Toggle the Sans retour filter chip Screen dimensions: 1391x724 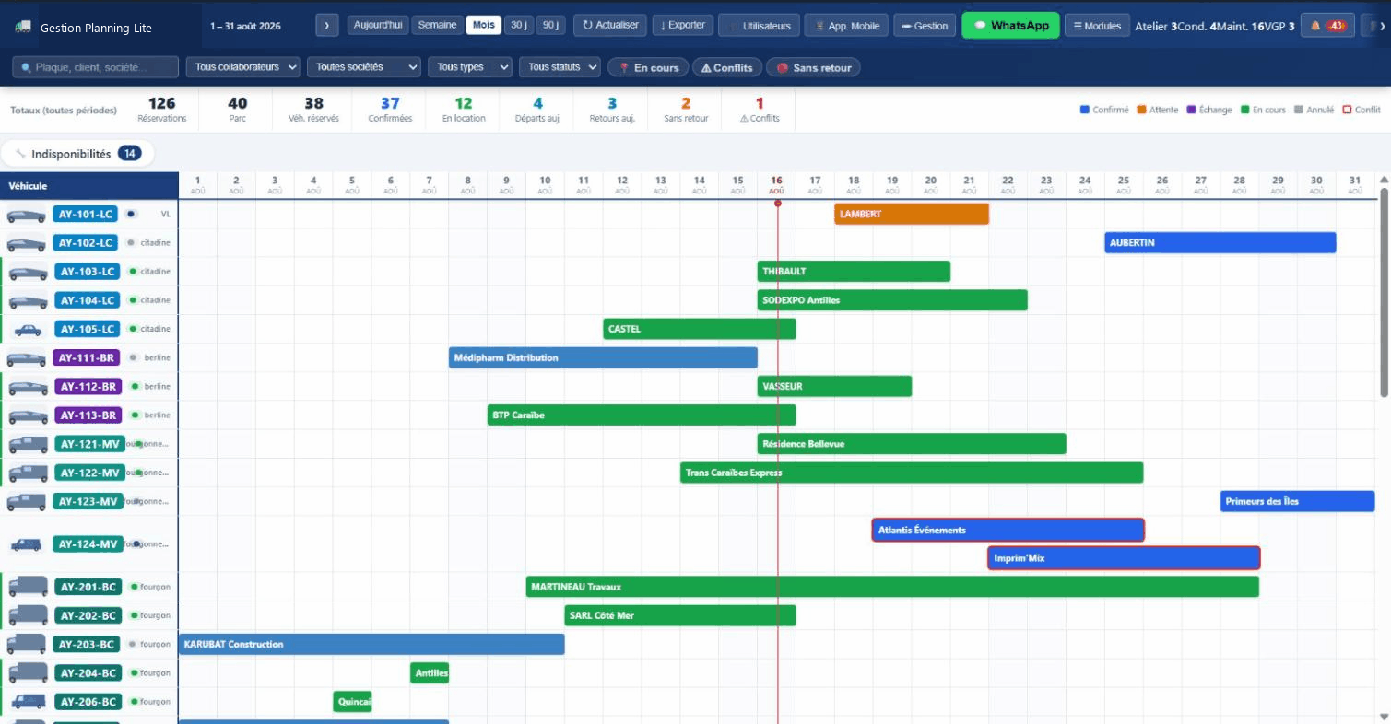point(814,67)
